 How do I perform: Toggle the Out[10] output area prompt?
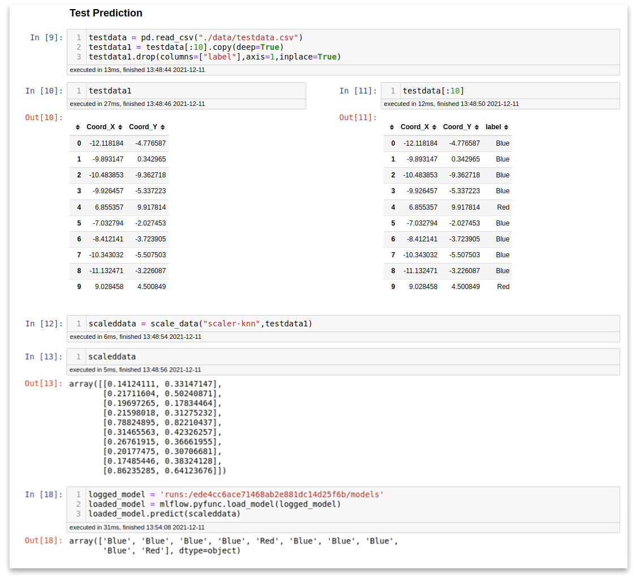(x=44, y=117)
